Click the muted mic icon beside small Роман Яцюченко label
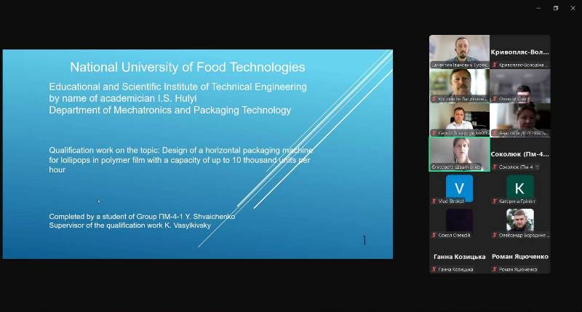 click(x=495, y=269)
